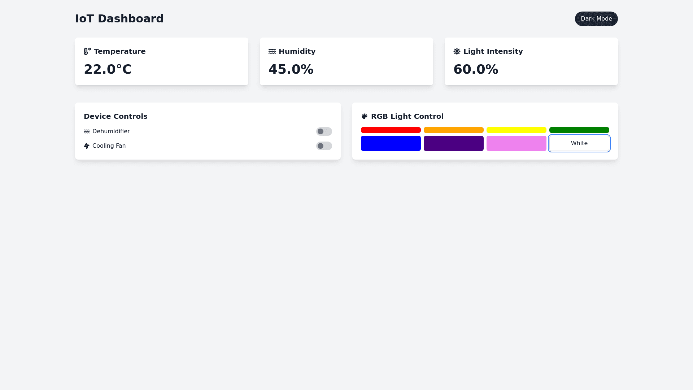Screen dimensions: 693x390
Task: Click the sun icon beside Light Intensity
Action: [x=457, y=51]
